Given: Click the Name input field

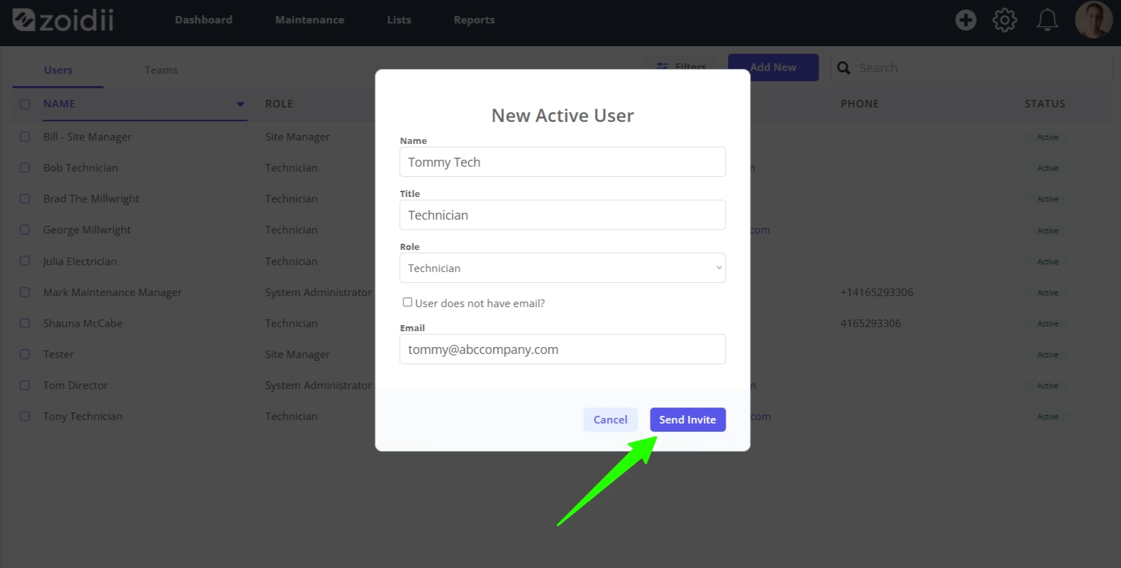Looking at the screenshot, I should tap(563, 162).
